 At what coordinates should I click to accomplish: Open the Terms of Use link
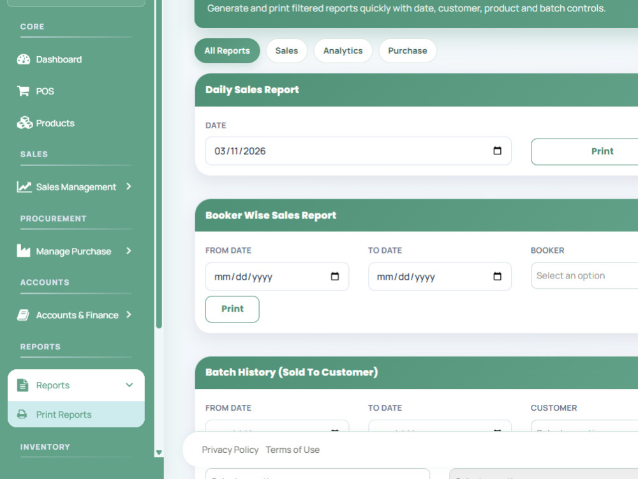point(293,450)
